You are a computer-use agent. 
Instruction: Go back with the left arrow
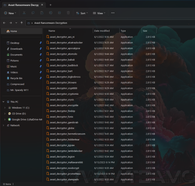4,23
